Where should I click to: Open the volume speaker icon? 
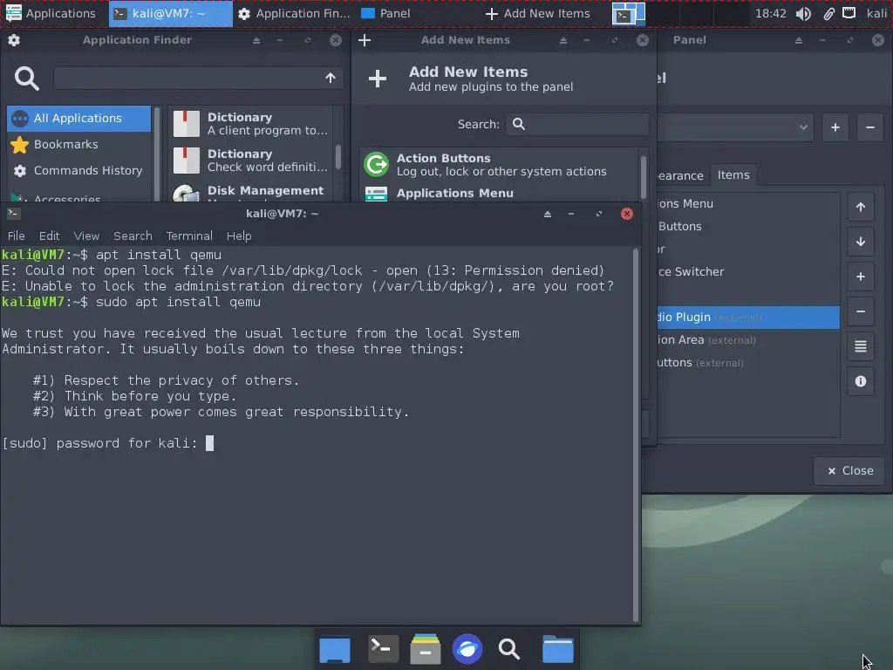pos(803,14)
